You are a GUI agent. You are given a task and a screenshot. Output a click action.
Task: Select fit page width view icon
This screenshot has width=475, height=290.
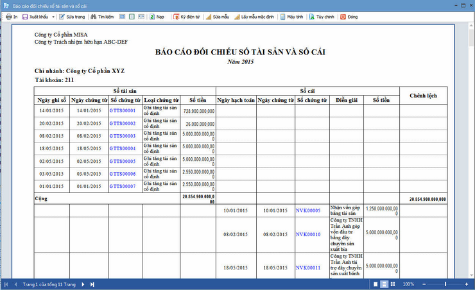tap(122, 17)
